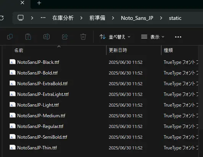Go to Noto_Sans_JP breadcrumb folder
Screen dimensions: 203x157
137,18
